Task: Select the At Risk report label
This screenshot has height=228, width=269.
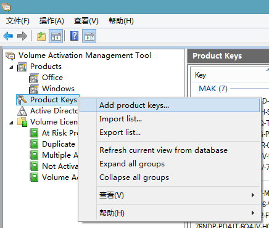Action: [x=60, y=133]
